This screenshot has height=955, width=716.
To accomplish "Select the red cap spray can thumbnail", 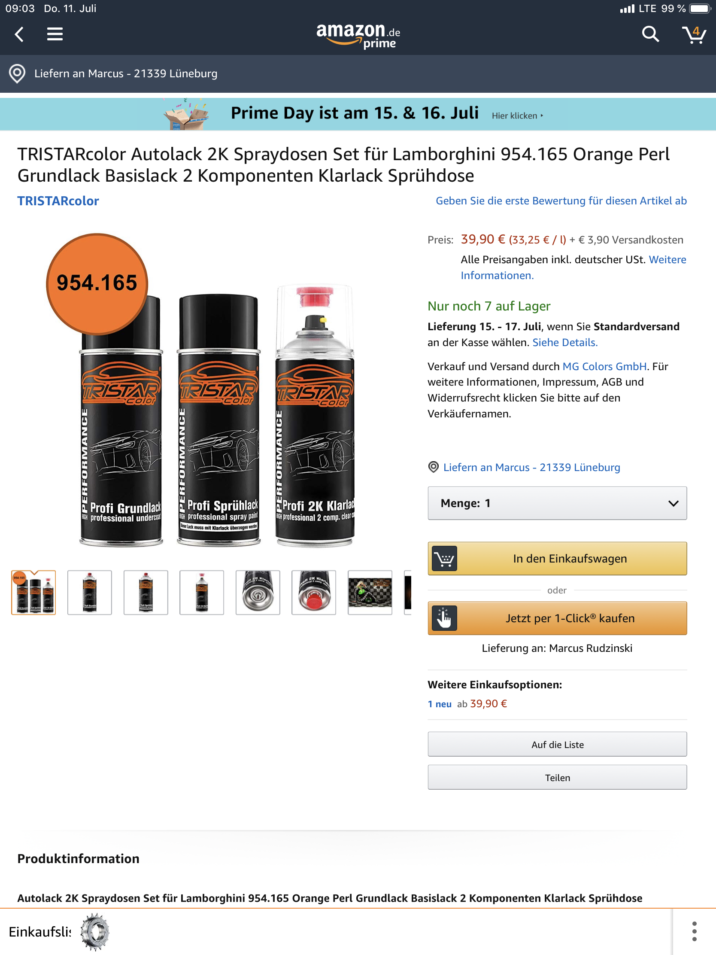I will [x=314, y=592].
